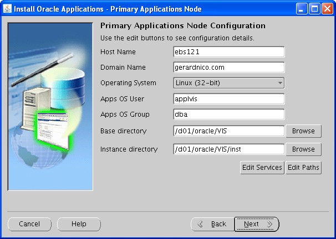Click the wizard illustration image on the left
Image resolution: width=336 pixels, height=239 pixels.
[x=50, y=106]
